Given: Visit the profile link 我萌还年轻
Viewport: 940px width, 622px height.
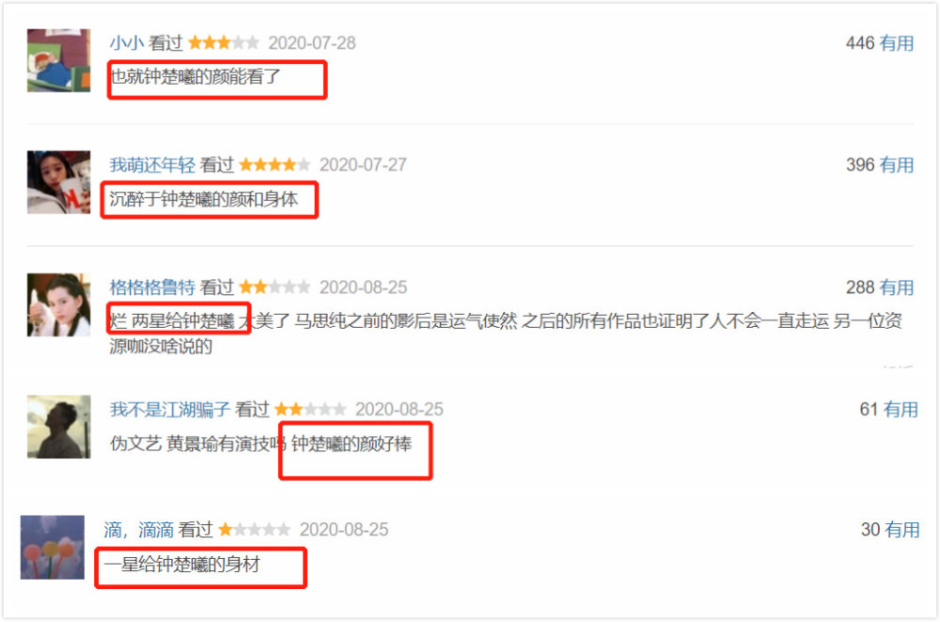Looking at the screenshot, I should tap(152, 164).
